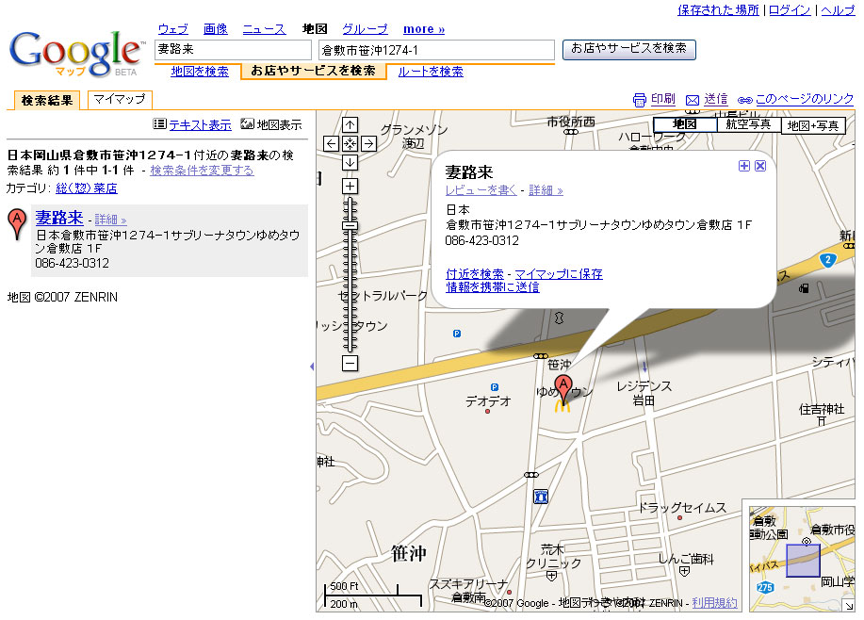Pan the map down with the arrow

(350, 163)
